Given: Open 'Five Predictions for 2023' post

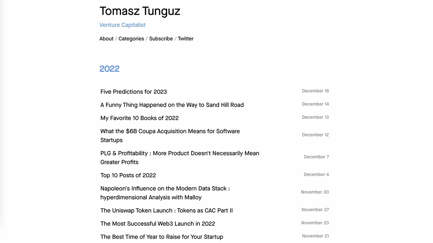Looking at the screenshot, I should pos(134,92).
